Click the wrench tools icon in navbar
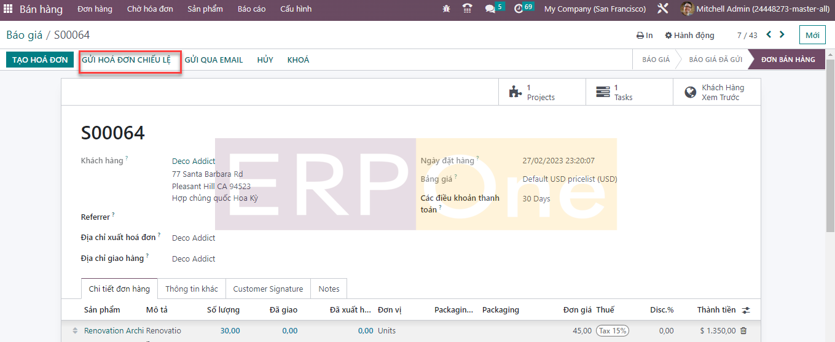835x342 pixels. (662, 9)
